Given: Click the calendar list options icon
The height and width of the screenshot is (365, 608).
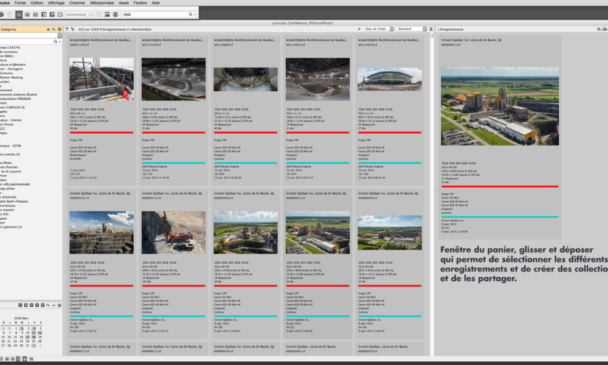Looking at the screenshot, I should click(48, 305).
